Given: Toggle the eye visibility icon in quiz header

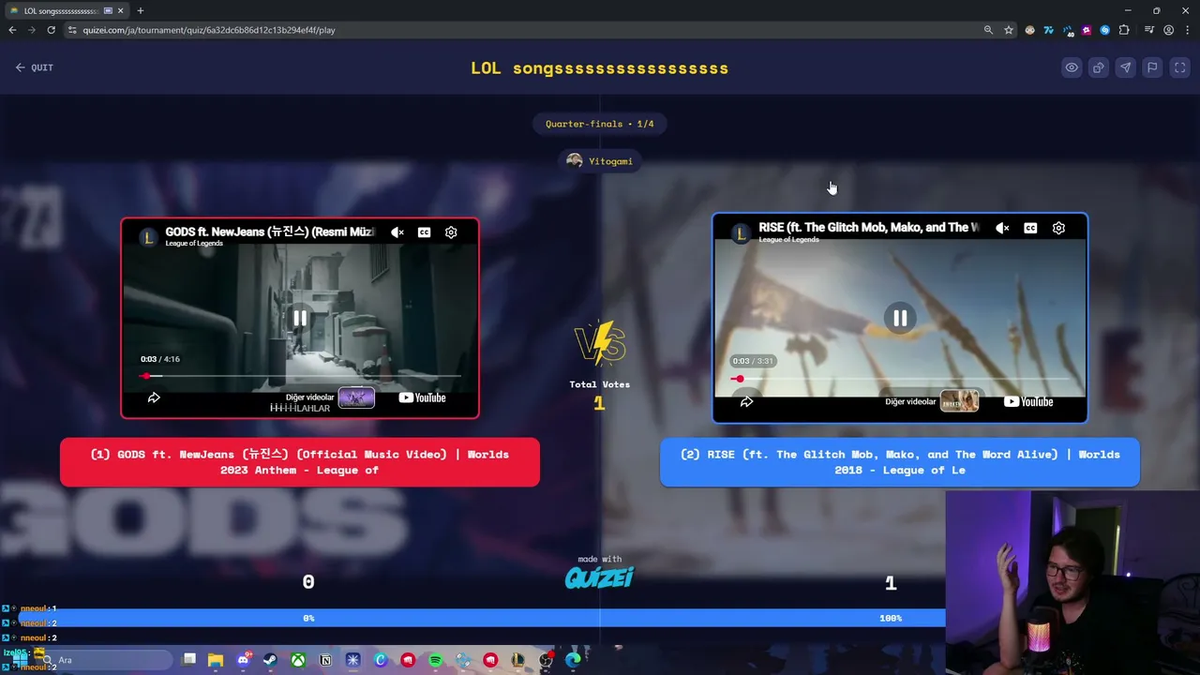Looking at the screenshot, I should pyautogui.click(x=1072, y=67).
